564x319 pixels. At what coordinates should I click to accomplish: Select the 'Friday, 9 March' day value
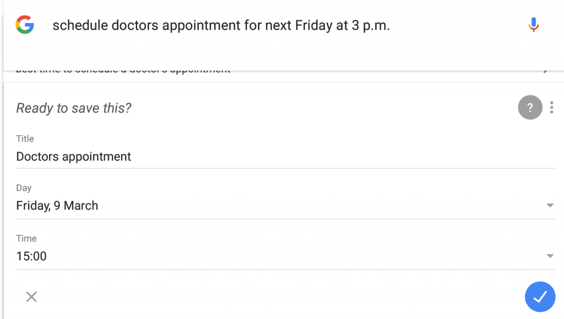coord(57,206)
